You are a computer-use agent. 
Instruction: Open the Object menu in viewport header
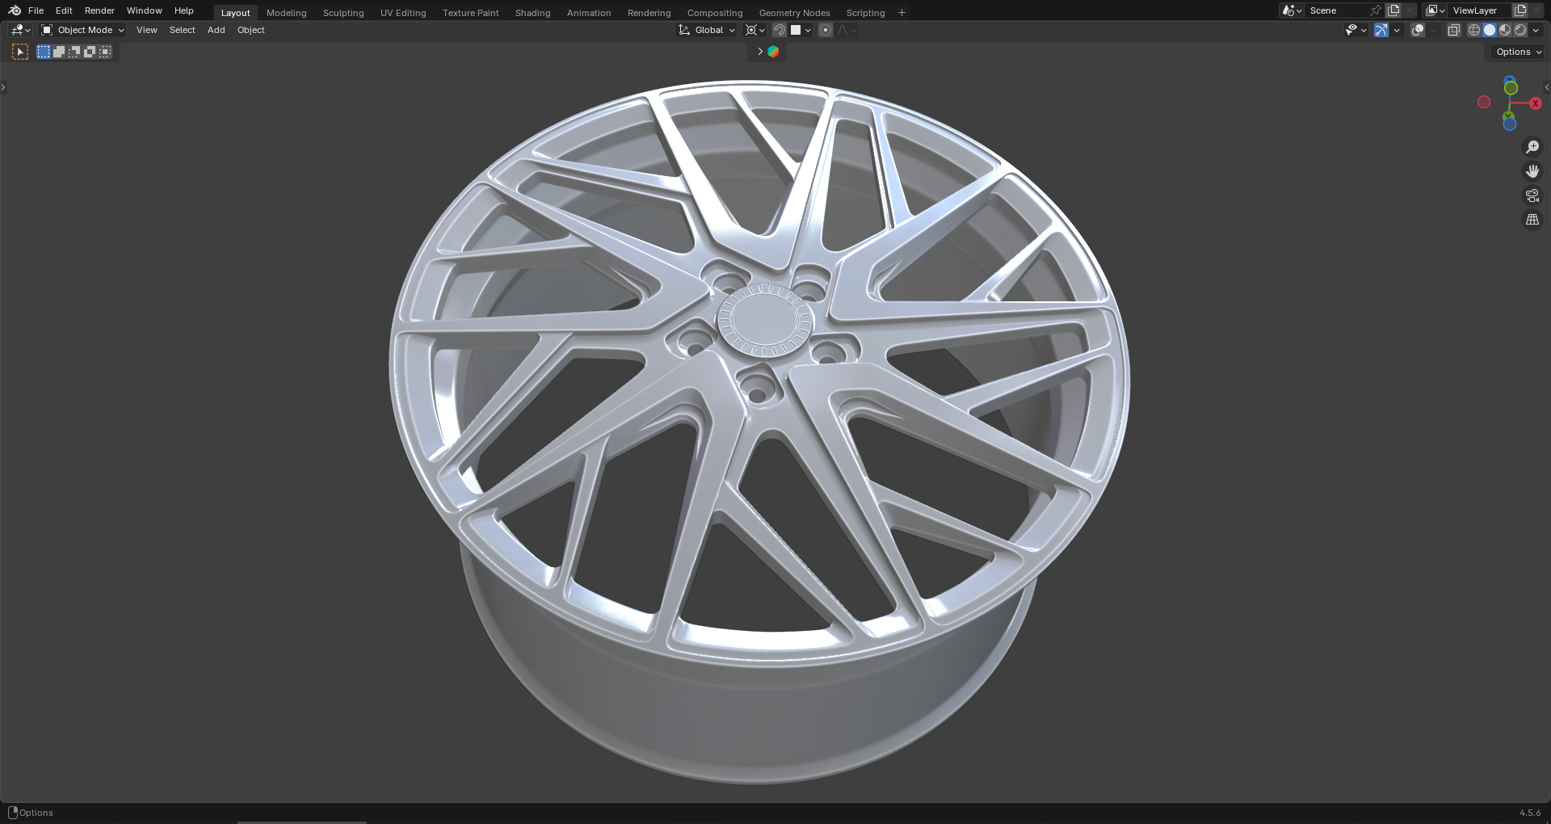(x=251, y=30)
